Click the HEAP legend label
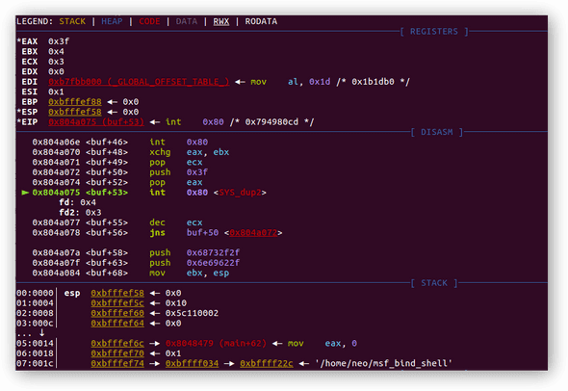Screen dimensions: 568x391 point(112,21)
